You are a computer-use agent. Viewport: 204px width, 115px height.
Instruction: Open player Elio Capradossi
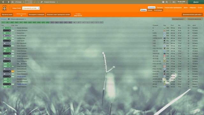point(22,43)
